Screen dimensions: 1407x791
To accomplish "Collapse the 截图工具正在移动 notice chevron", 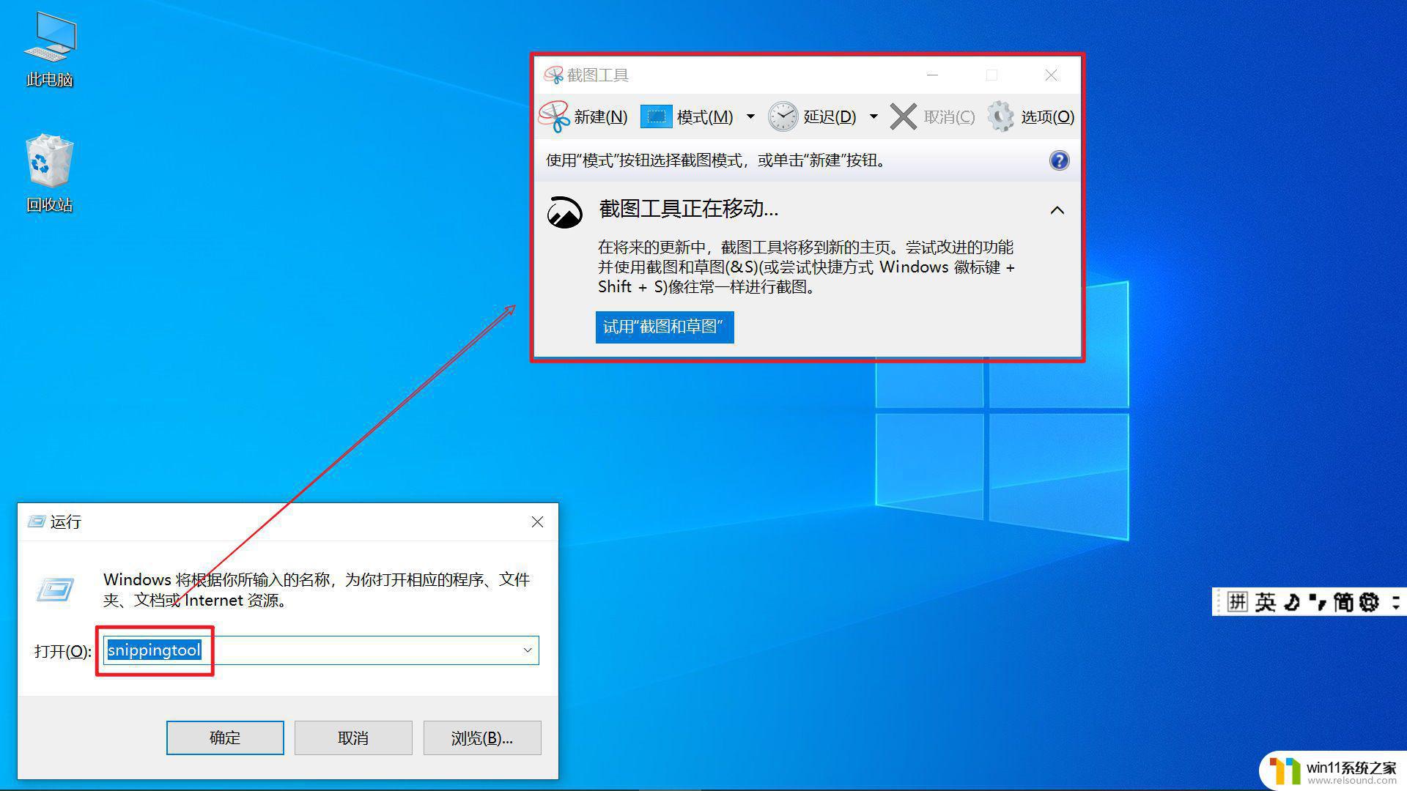I will pyautogui.click(x=1057, y=210).
